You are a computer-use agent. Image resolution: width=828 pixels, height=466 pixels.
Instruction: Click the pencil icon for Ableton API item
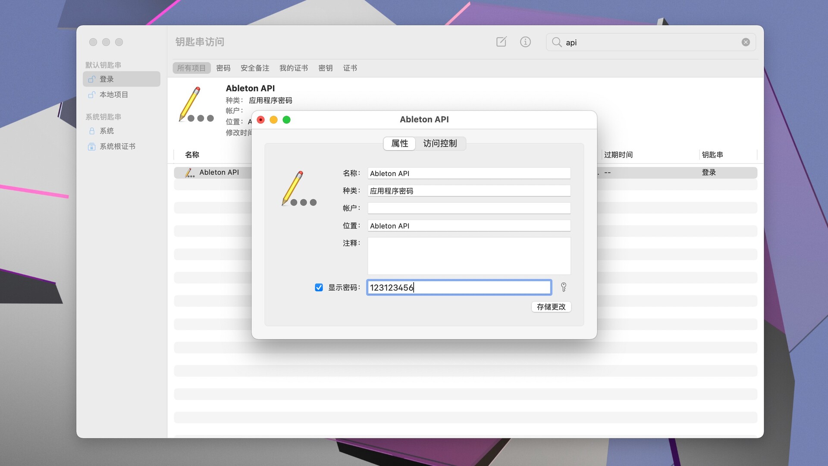click(x=189, y=173)
